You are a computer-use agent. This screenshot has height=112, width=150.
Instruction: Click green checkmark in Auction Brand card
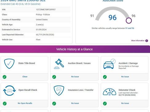(54, 77)
